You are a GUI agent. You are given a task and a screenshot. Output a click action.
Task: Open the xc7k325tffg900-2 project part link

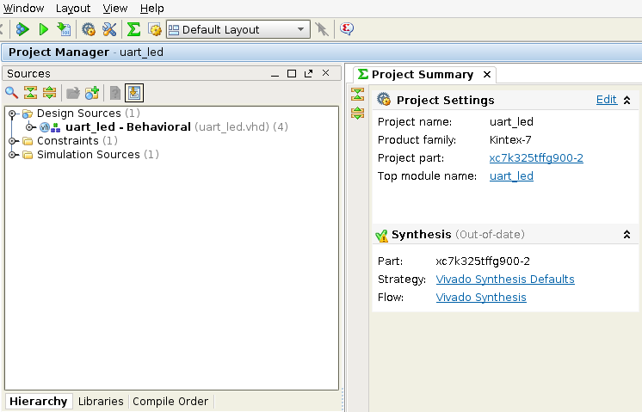pyautogui.click(x=536, y=158)
